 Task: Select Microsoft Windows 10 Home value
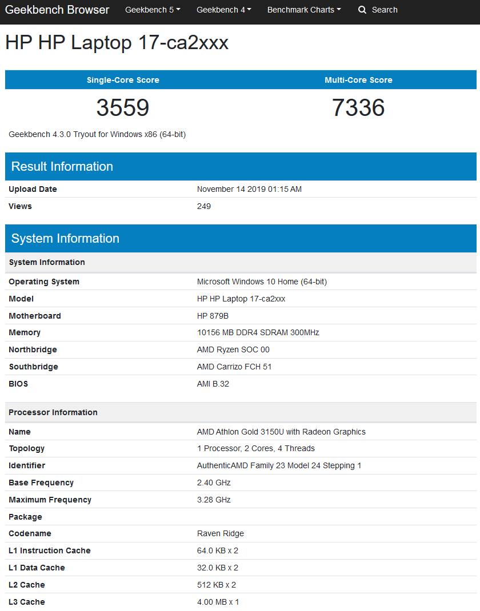click(x=262, y=282)
